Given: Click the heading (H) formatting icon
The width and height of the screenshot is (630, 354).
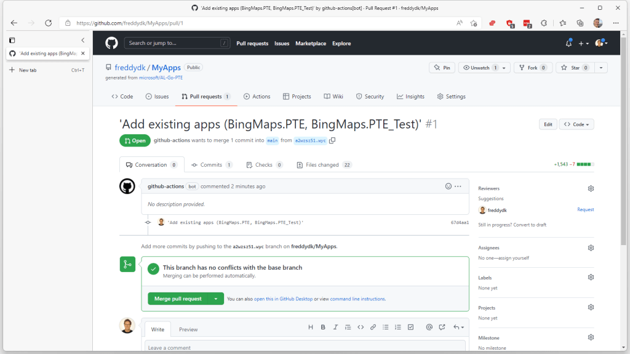Looking at the screenshot, I should pos(310,327).
